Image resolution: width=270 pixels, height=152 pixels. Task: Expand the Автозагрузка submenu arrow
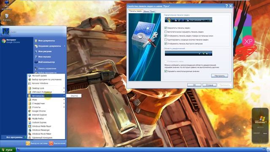(64, 96)
